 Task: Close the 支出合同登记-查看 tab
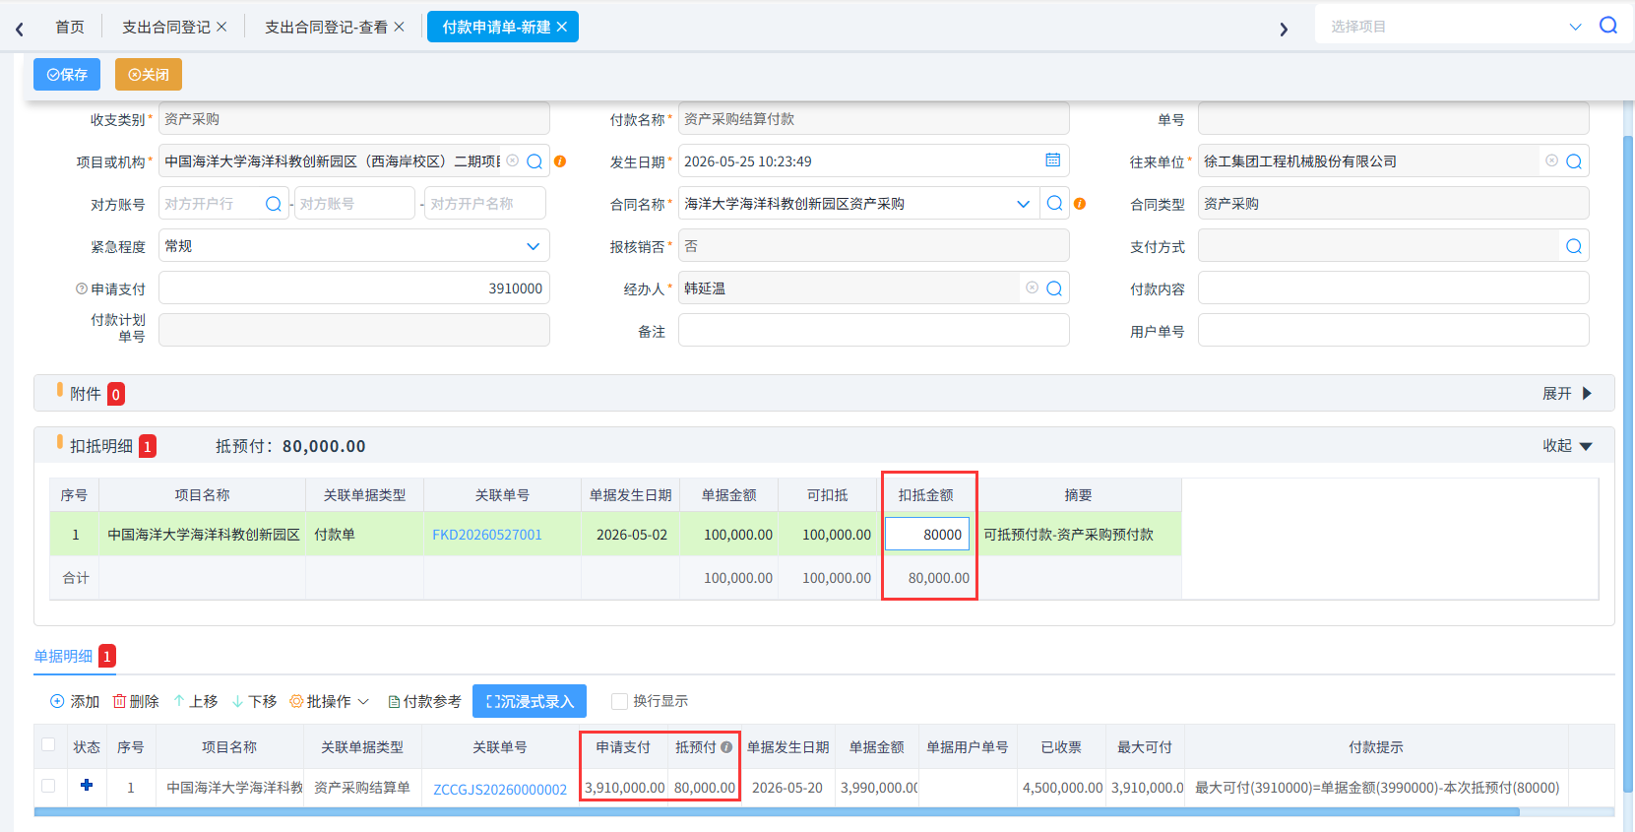[399, 27]
